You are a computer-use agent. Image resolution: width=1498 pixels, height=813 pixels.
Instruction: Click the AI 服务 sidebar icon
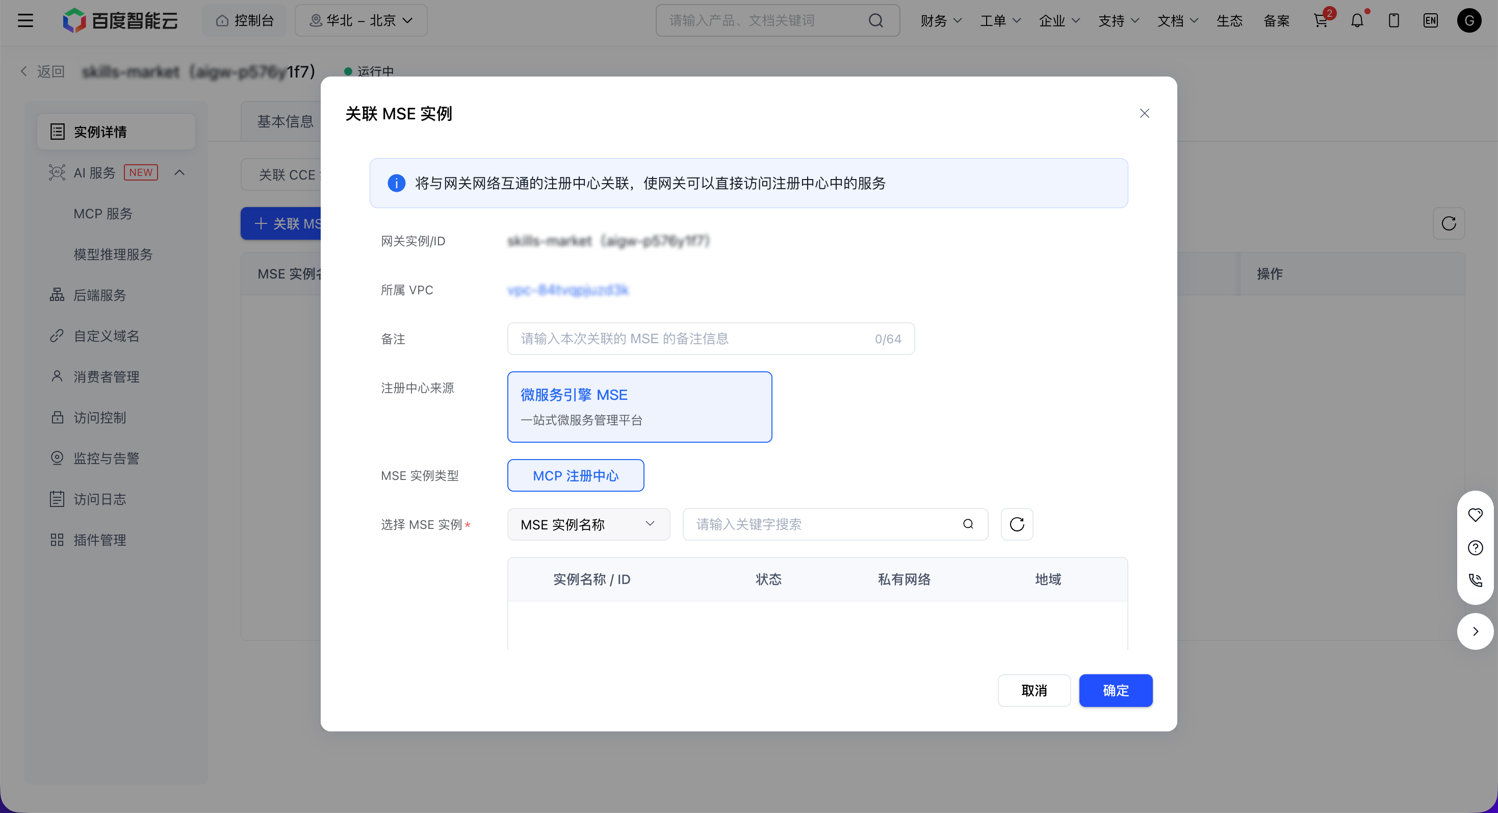coord(57,173)
